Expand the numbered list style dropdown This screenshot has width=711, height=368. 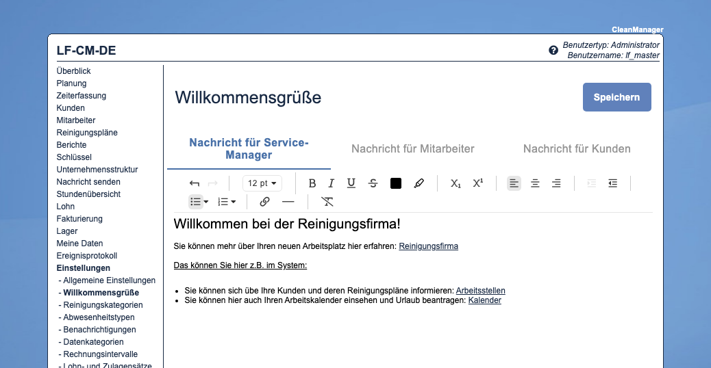pos(234,202)
